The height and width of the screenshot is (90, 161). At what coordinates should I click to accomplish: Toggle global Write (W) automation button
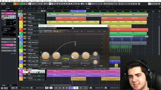tap(24, 4)
